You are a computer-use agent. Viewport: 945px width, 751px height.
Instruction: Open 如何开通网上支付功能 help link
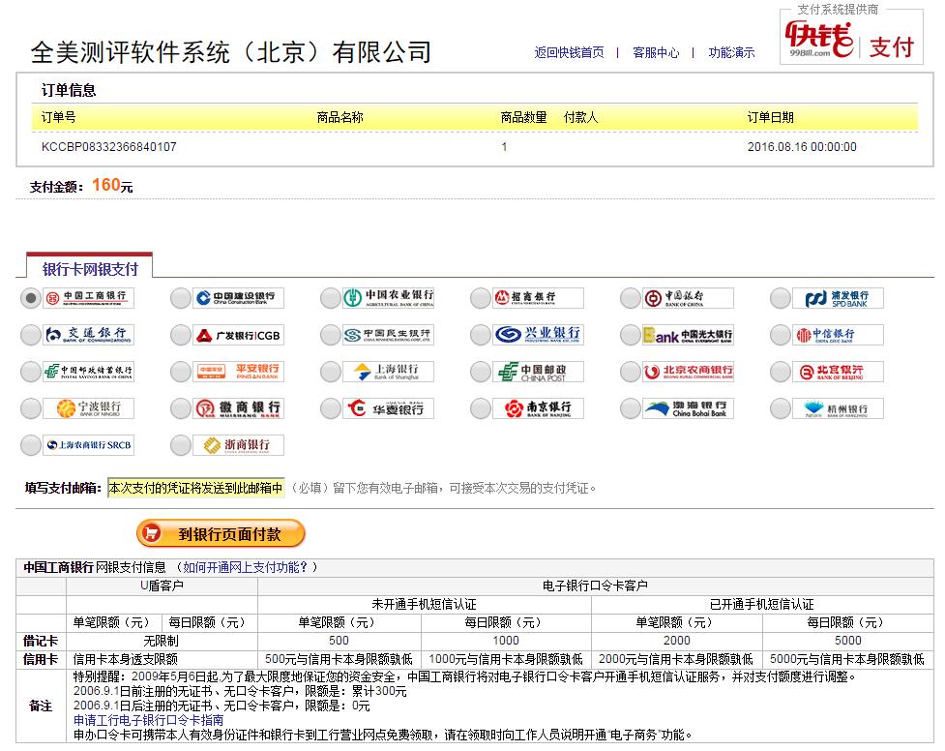coord(246,567)
